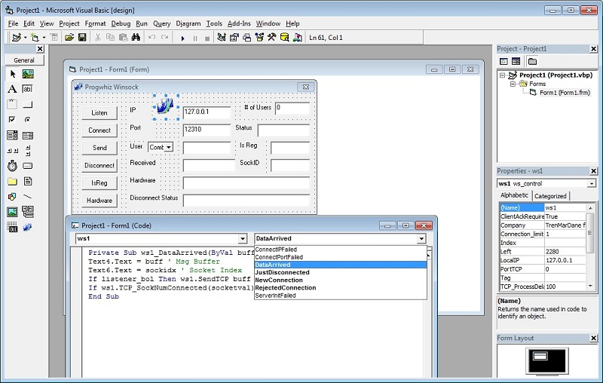Open the File menu

(13, 23)
